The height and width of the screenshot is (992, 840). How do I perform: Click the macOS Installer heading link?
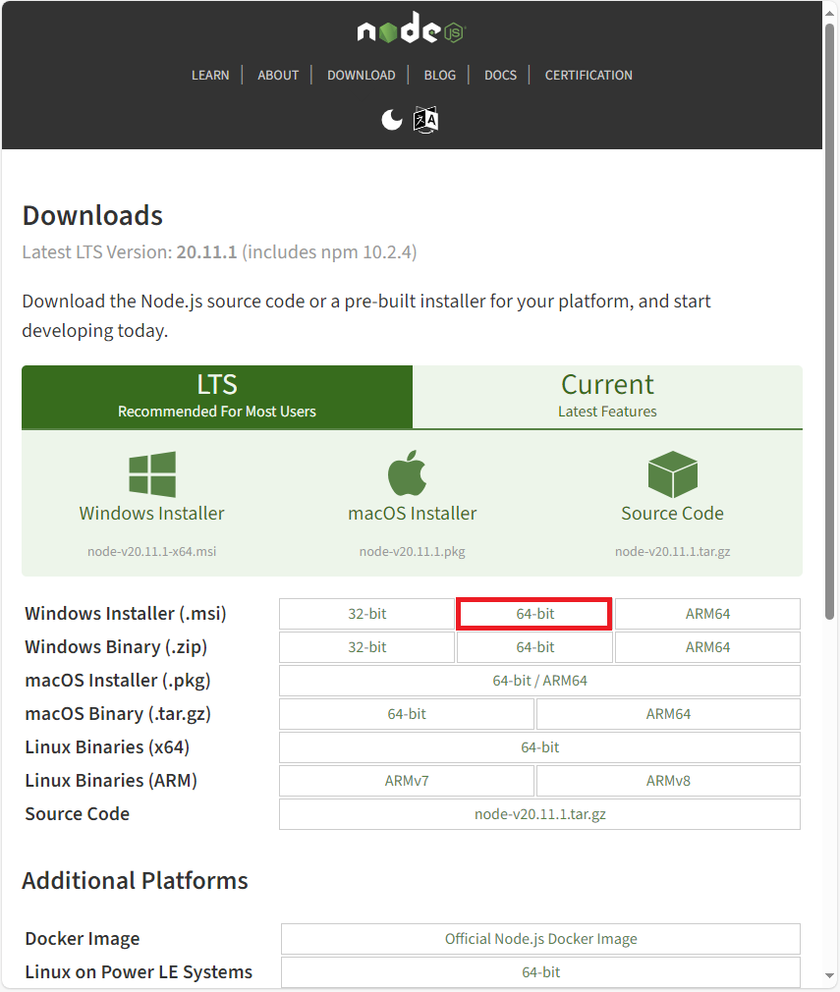click(412, 513)
